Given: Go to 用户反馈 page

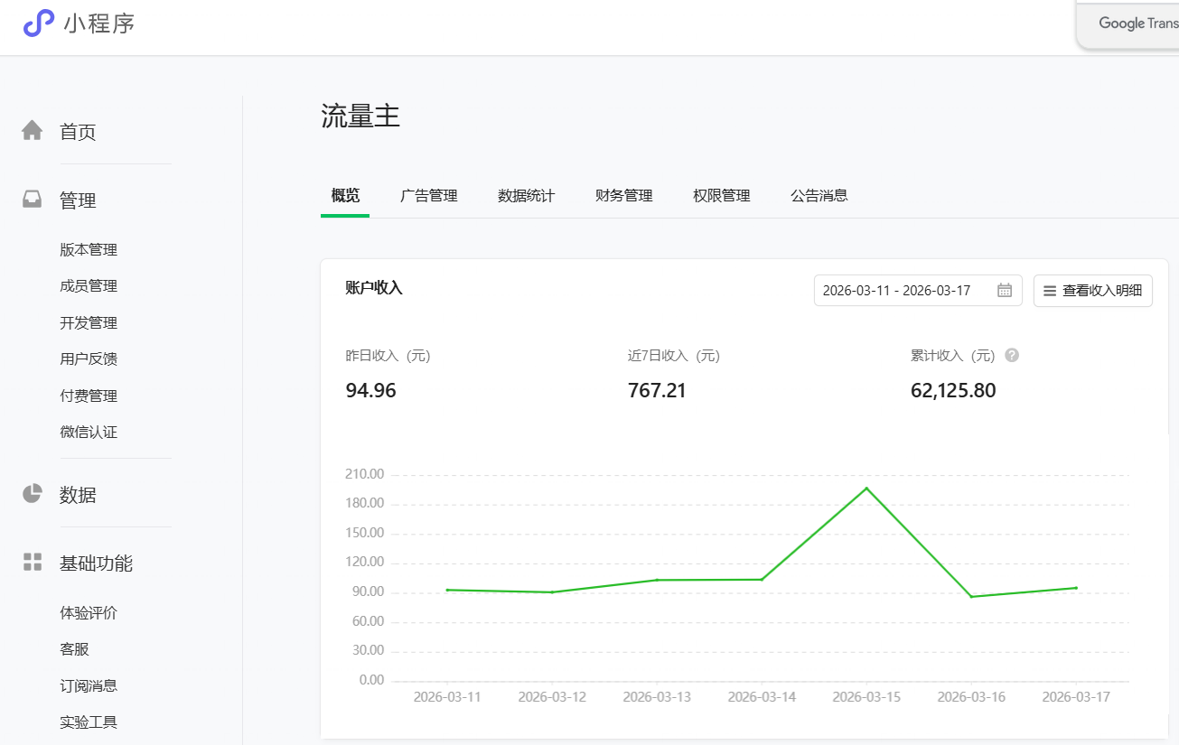Looking at the screenshot, I should pyautogui.click(x=90, y=359).
